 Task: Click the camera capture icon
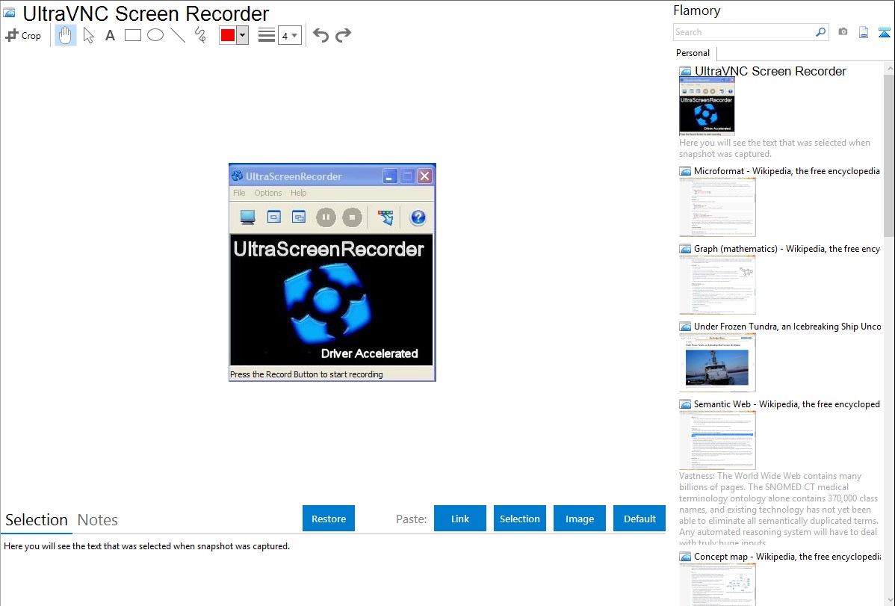point(843,32)
